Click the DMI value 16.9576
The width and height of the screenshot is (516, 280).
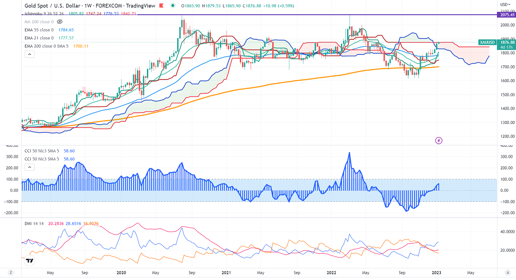tap(91, 223)
